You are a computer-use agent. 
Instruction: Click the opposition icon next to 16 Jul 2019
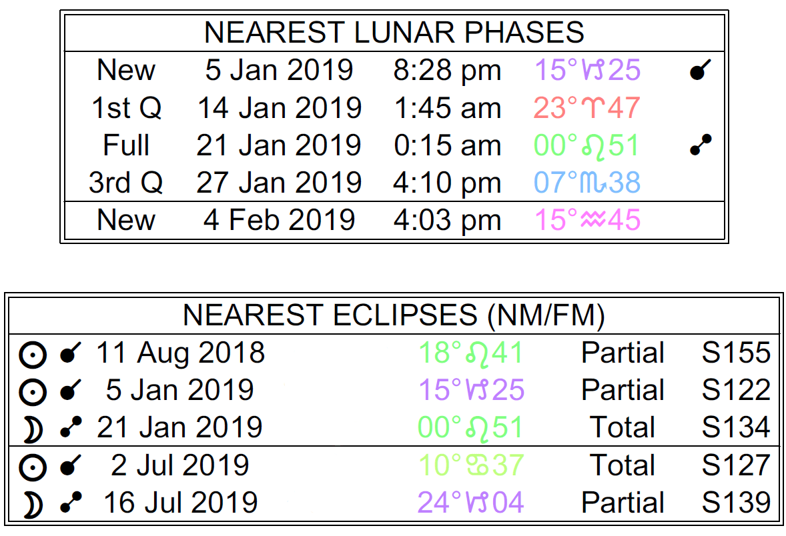click(x=69, y=503)
